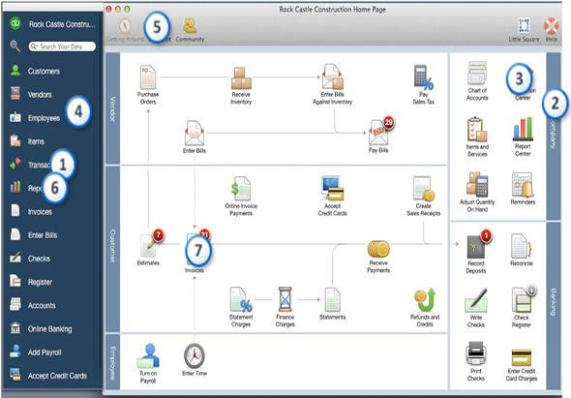Viewport: 571px width, 398px height.
Task: Open Refunds and Credits icon
Action: click(x=425, y=300)
